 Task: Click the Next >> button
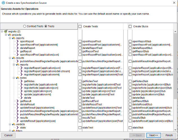pos(153,135)
